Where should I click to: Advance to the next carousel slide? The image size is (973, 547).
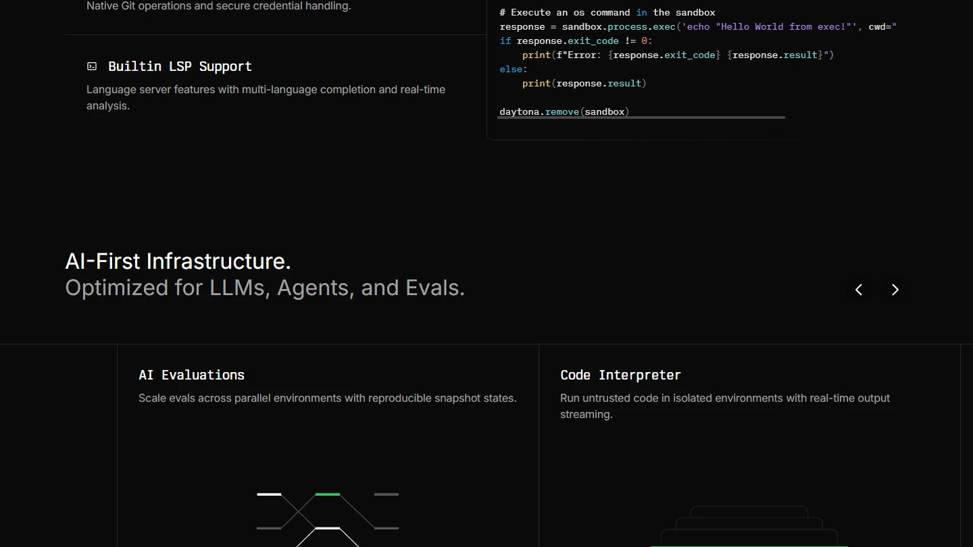click(x=895, y=290)
